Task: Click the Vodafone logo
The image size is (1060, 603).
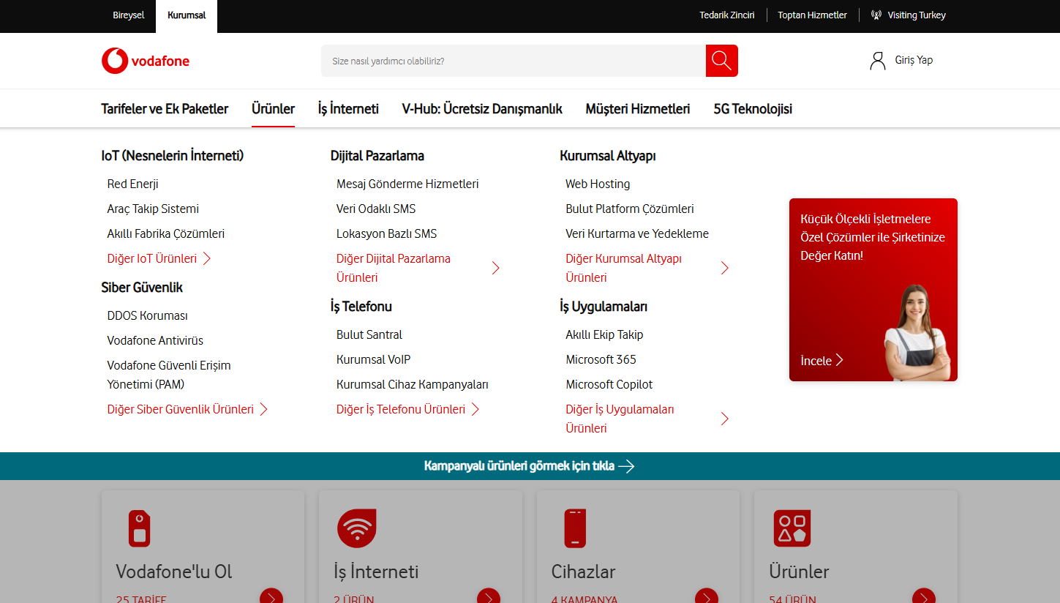Action: tap(145, 61)
